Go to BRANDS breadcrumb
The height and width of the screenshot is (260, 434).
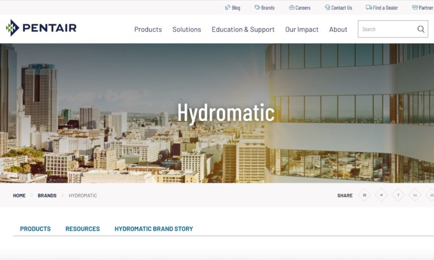tap(47, 196)
